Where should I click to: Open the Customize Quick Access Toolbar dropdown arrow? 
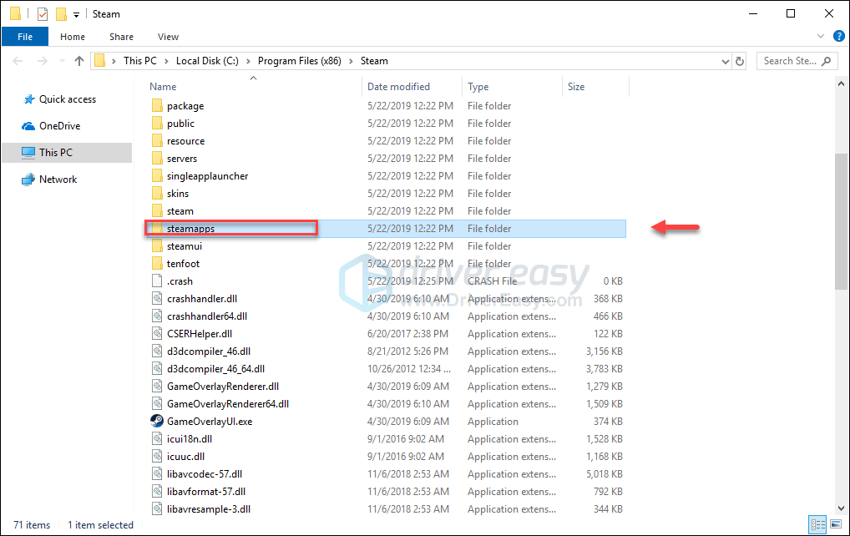coord(77,15)
